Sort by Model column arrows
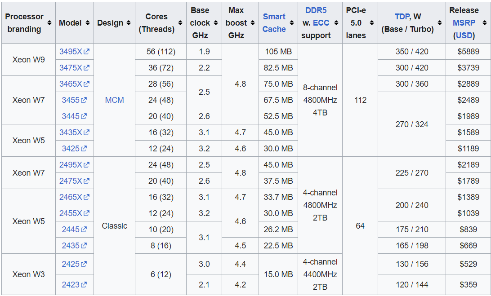Screen dimensions: 491x296 point(88,23)
